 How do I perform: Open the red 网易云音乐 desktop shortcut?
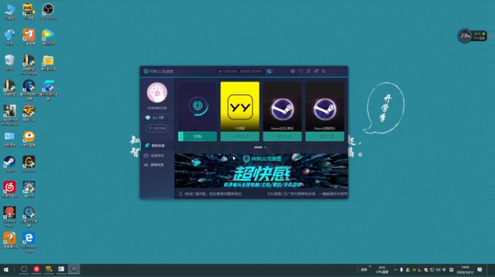[10, 189]
